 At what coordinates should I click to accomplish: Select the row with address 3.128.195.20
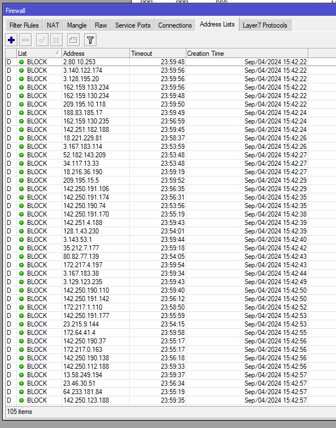(x=171, y=79)
